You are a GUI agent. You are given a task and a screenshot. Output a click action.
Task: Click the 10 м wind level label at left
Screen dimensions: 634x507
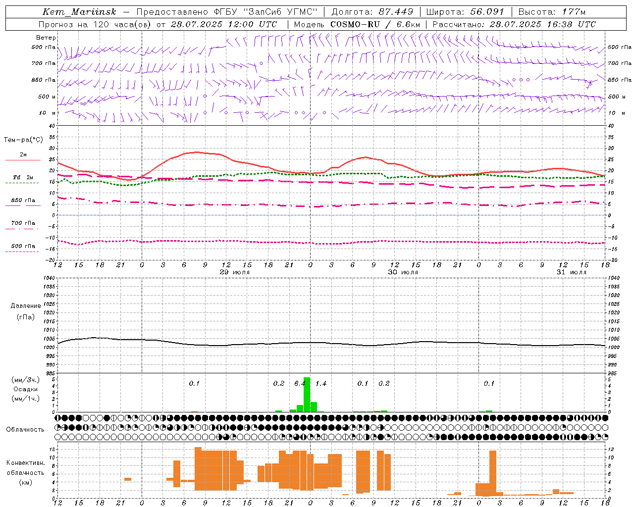click(47, 113)
